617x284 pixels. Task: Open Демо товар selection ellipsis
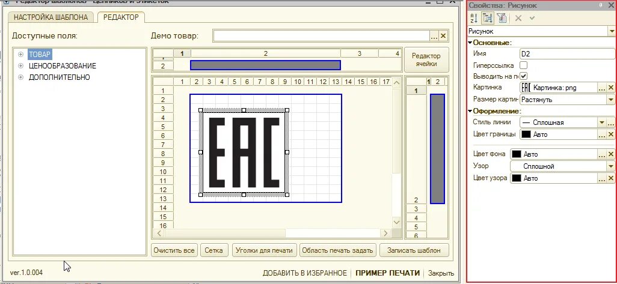point(434,36)
